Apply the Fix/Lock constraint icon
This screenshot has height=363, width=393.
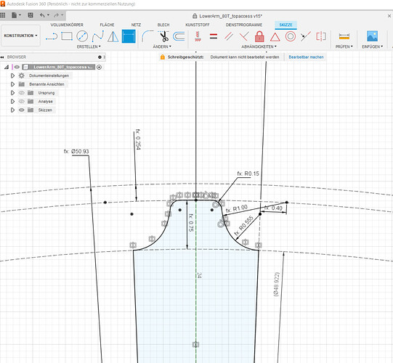pos(259,36)
